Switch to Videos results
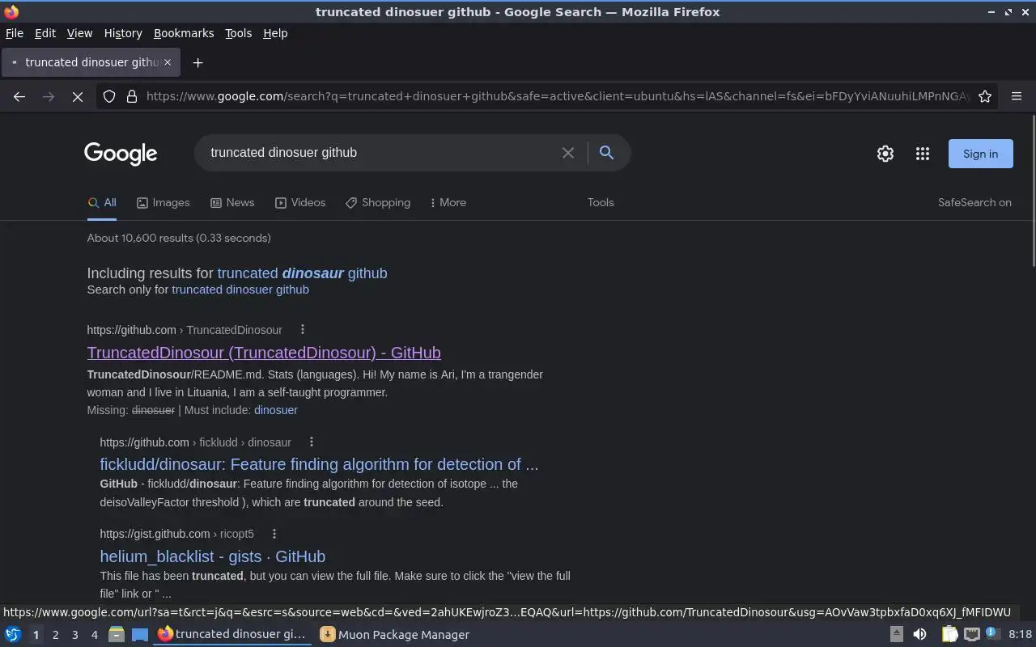Screen dimensions: 1036x647 (299, 202)
